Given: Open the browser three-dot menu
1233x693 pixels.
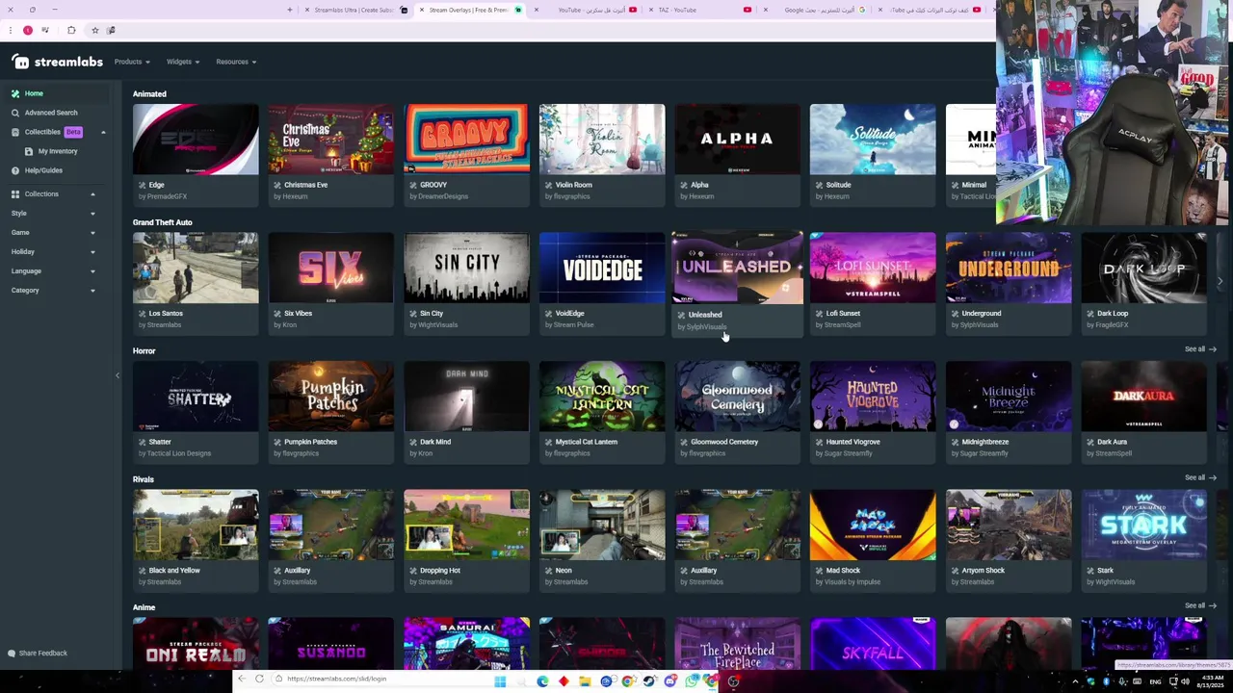Looking at the screenshot, I should (11, 30).
